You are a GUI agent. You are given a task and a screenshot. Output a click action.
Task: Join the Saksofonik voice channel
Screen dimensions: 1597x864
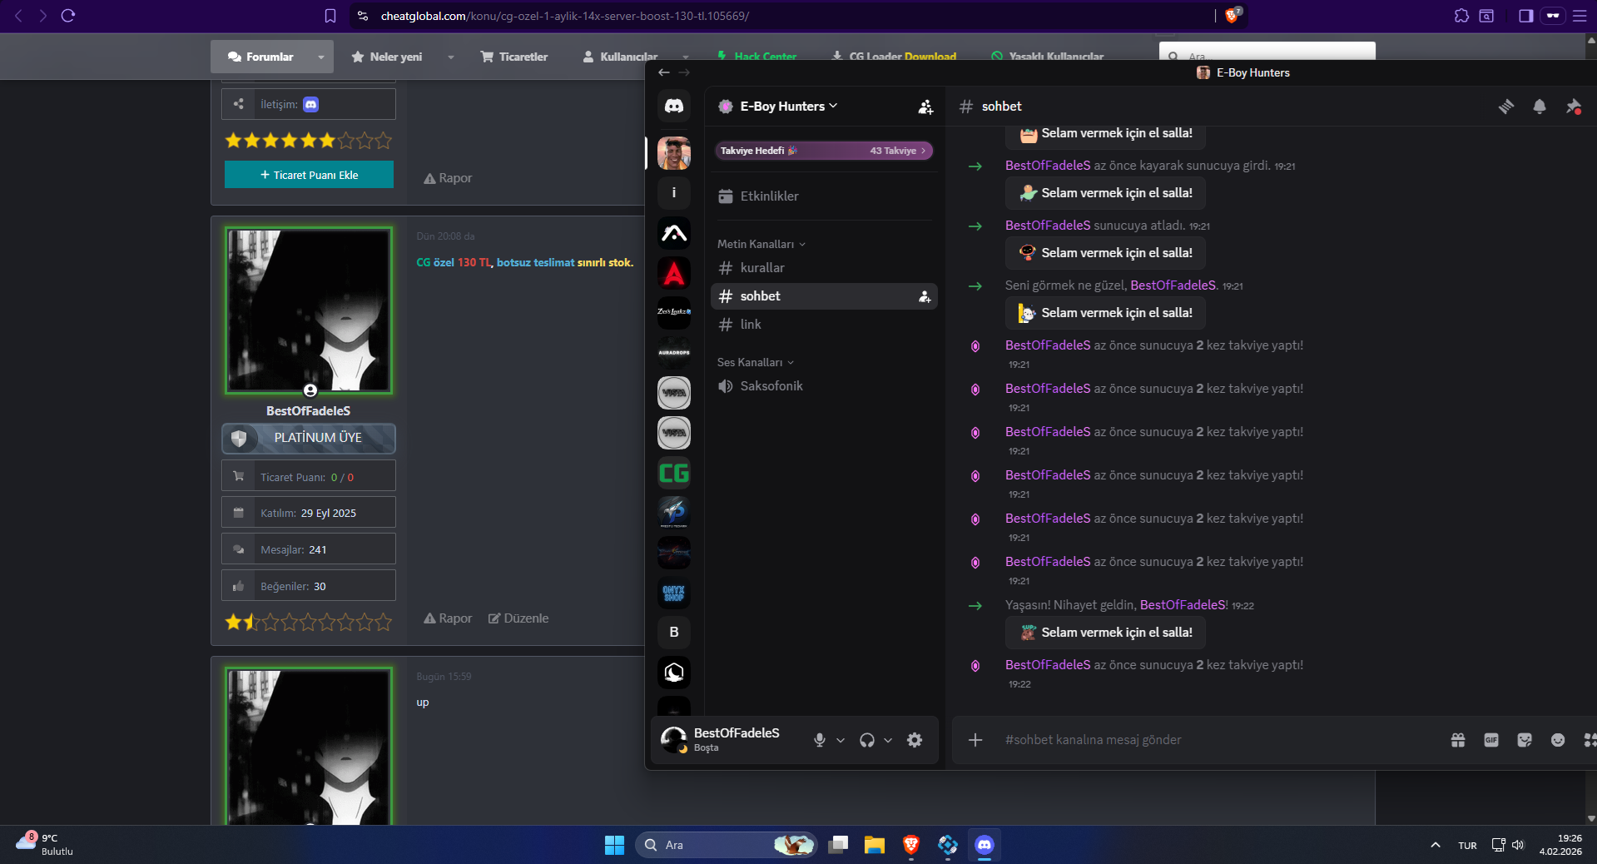click(x=824, y=386)
